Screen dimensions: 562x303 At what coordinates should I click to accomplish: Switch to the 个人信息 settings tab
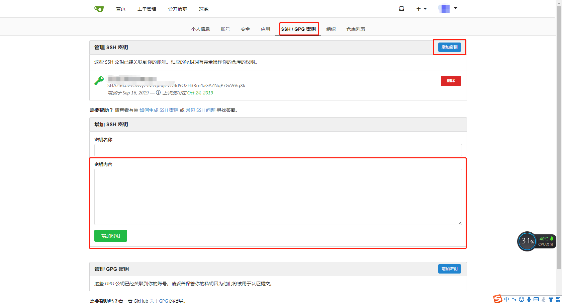200,29
